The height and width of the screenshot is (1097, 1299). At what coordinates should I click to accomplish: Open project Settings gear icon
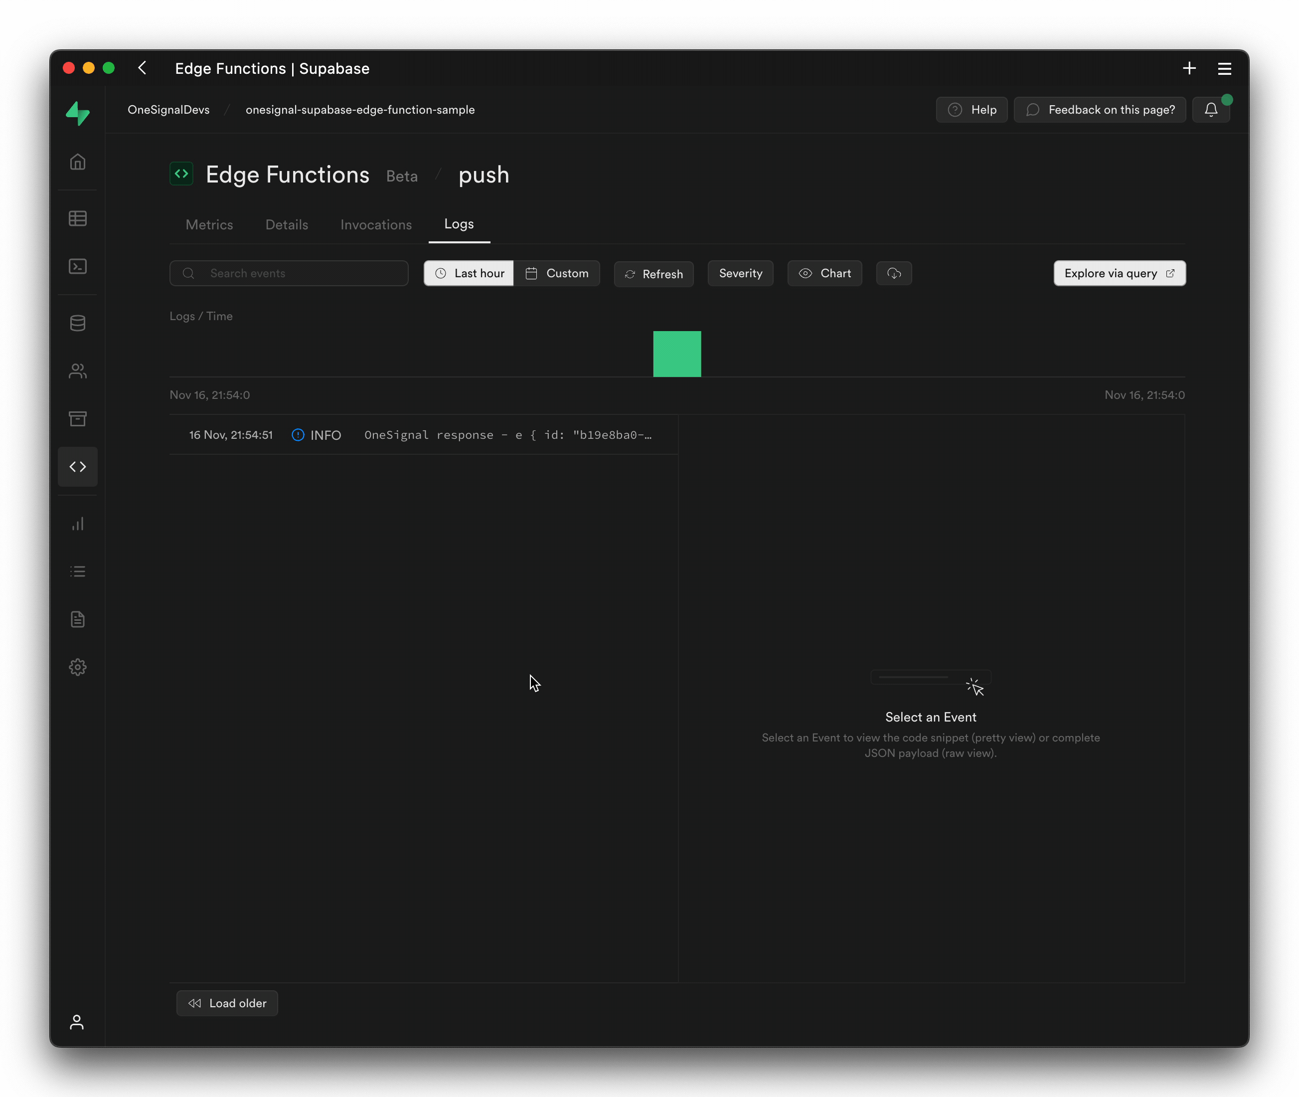78,667
